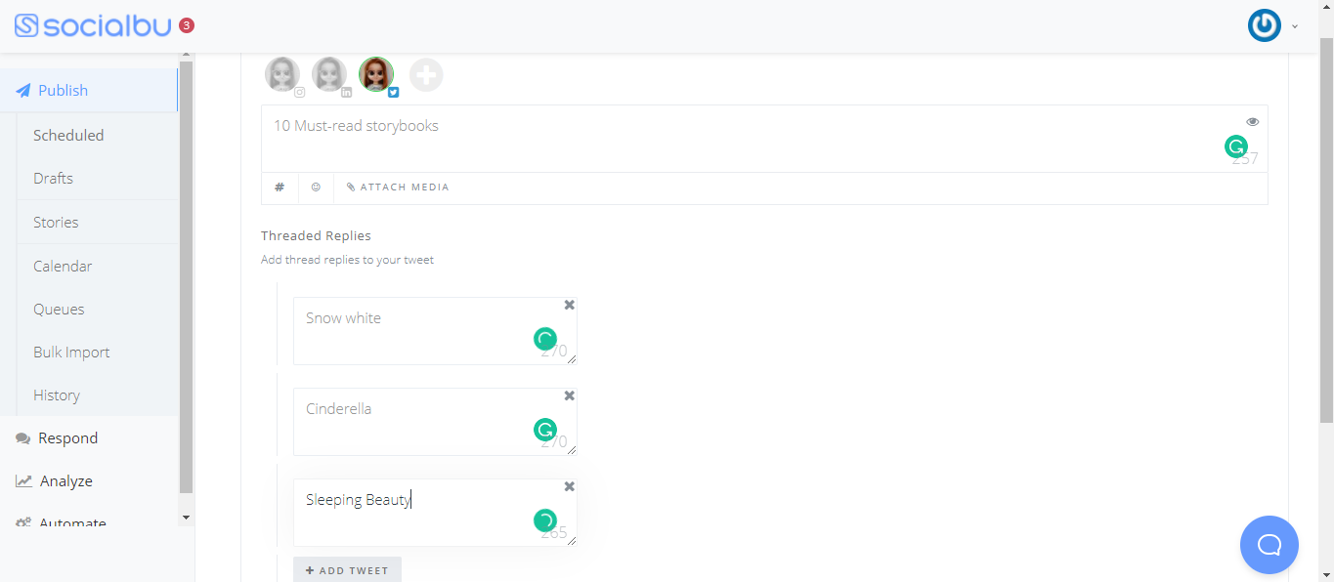Open the chat support bubble
The width and height of the screenshot is (1334, 582).
click(1269, 545)
